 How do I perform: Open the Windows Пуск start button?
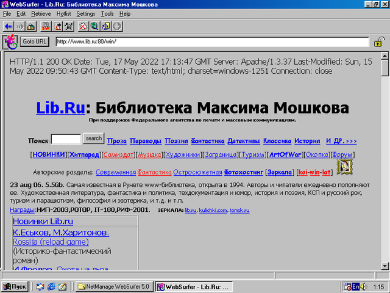pos(15,286)
